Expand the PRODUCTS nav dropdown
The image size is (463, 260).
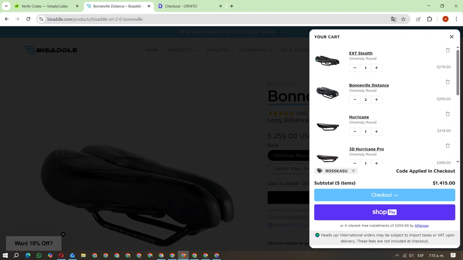coord(183,50)
